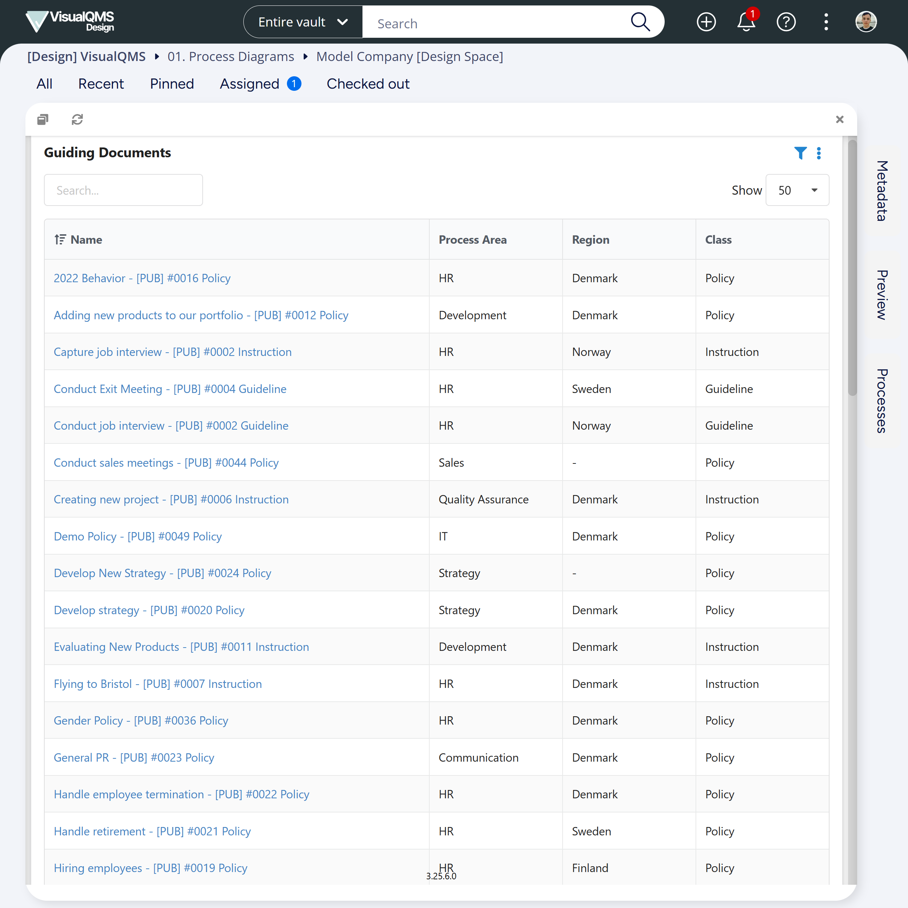Open 2022 Behavior #0016 Policy document

pyautogui.click(x=142, y=278)
